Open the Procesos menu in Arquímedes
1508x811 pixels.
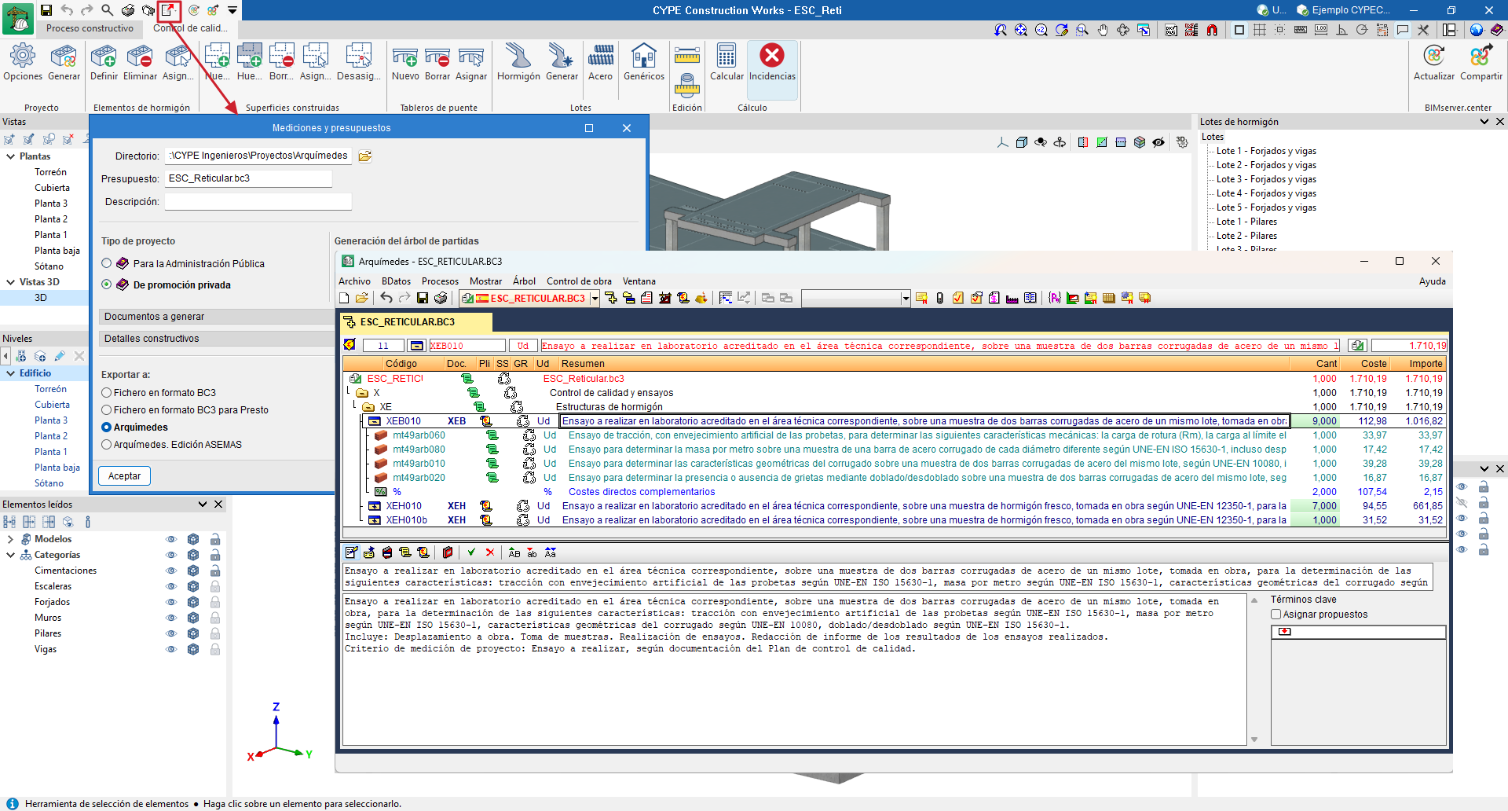click(x=440, y=281)
